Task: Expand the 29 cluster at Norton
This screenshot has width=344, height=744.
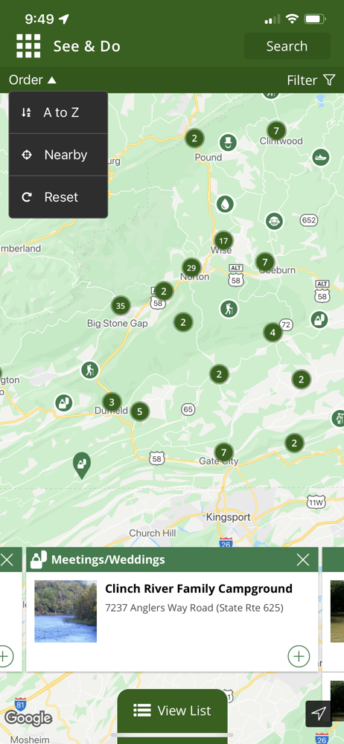Action: [191, 267]
